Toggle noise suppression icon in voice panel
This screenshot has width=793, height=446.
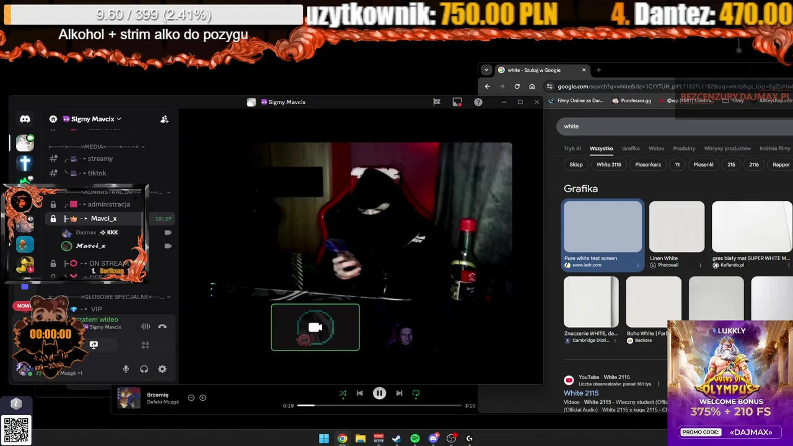point(146,326)
